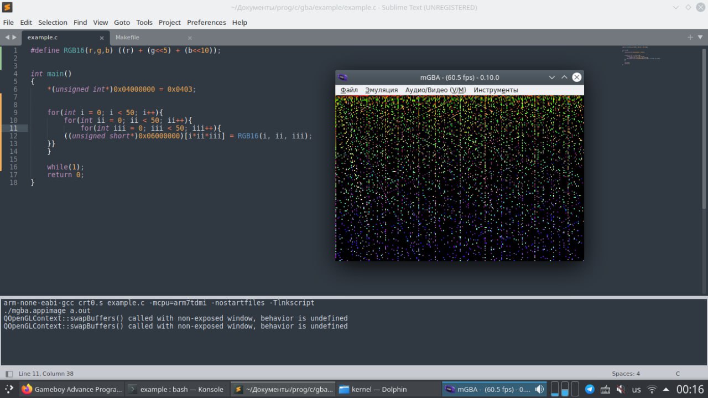Click the new tab plus icon
This screenshot has height=398, width=708.
coord(690,37)
